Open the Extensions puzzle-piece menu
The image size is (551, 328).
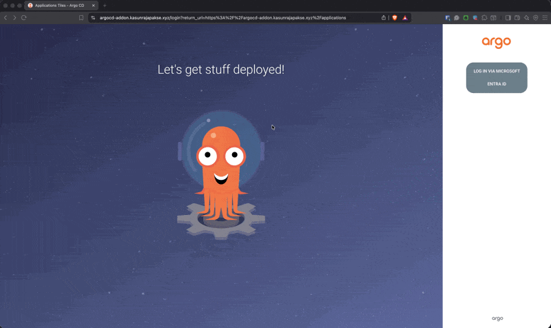pos(484,18)
